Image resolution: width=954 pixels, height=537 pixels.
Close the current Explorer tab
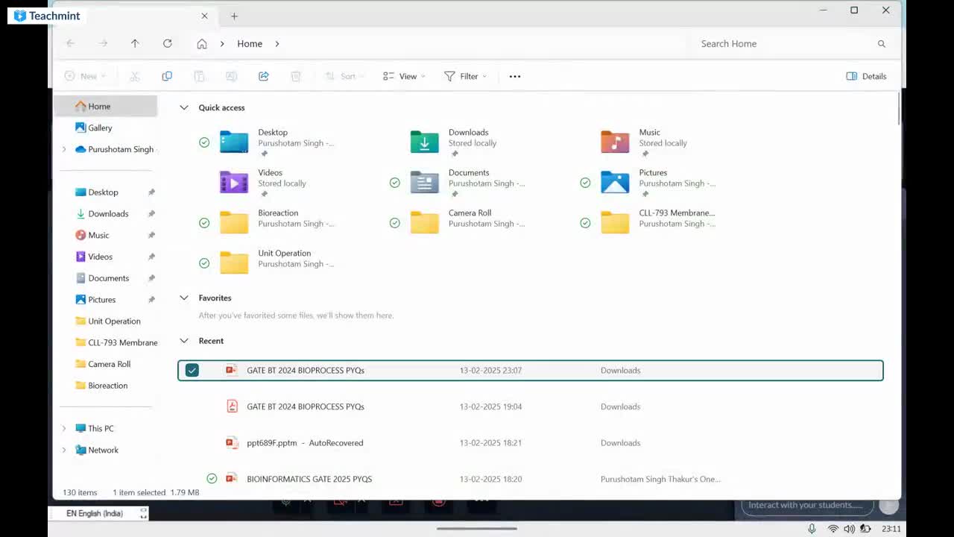[x=204, y=16]
